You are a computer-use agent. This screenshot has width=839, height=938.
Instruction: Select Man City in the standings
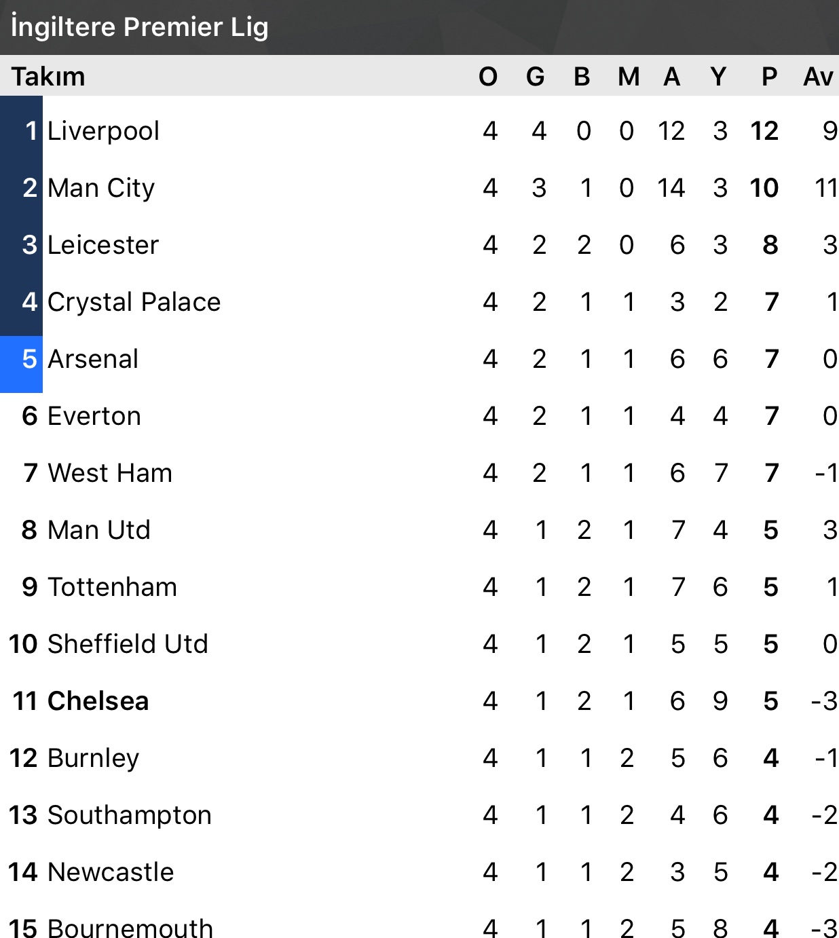point(101,188)
